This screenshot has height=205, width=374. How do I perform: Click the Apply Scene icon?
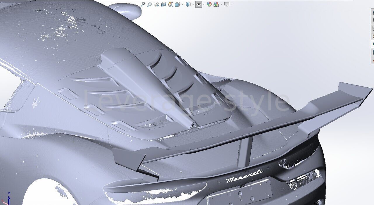click(216, 4)
